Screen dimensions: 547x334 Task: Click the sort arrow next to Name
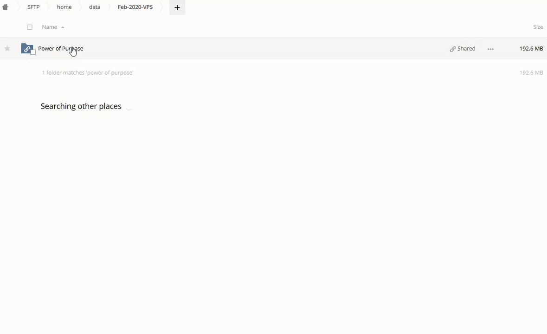[x=63, y=27]
